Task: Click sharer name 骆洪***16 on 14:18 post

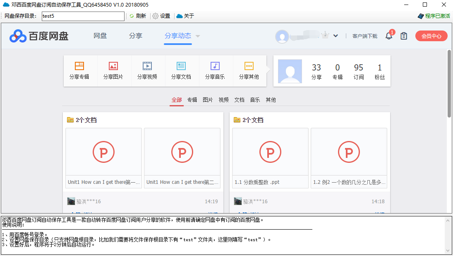Action: 255,201
